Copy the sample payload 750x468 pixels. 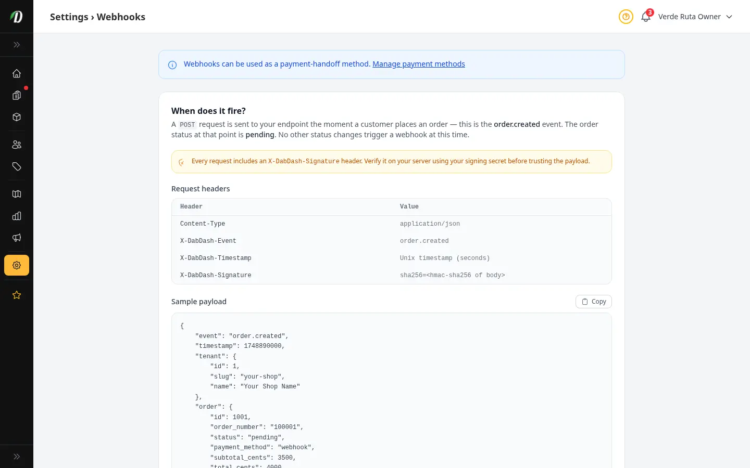coord(594,302)
